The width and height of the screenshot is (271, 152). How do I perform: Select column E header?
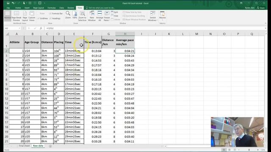coord(74,34)
